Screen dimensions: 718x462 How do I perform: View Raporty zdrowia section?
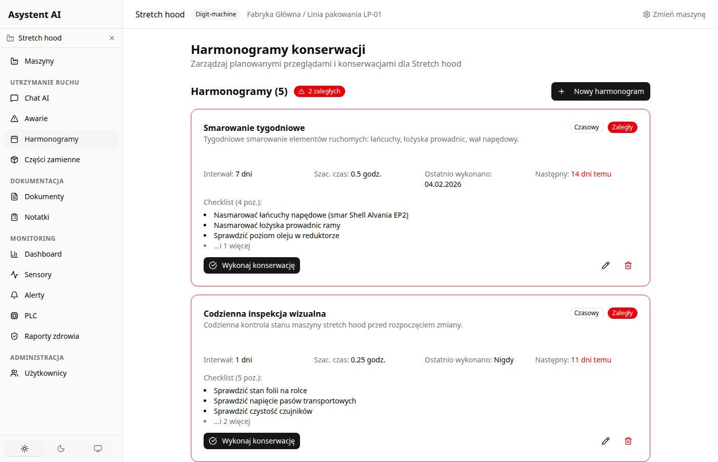pyautogui.click(x=52, y=336)
